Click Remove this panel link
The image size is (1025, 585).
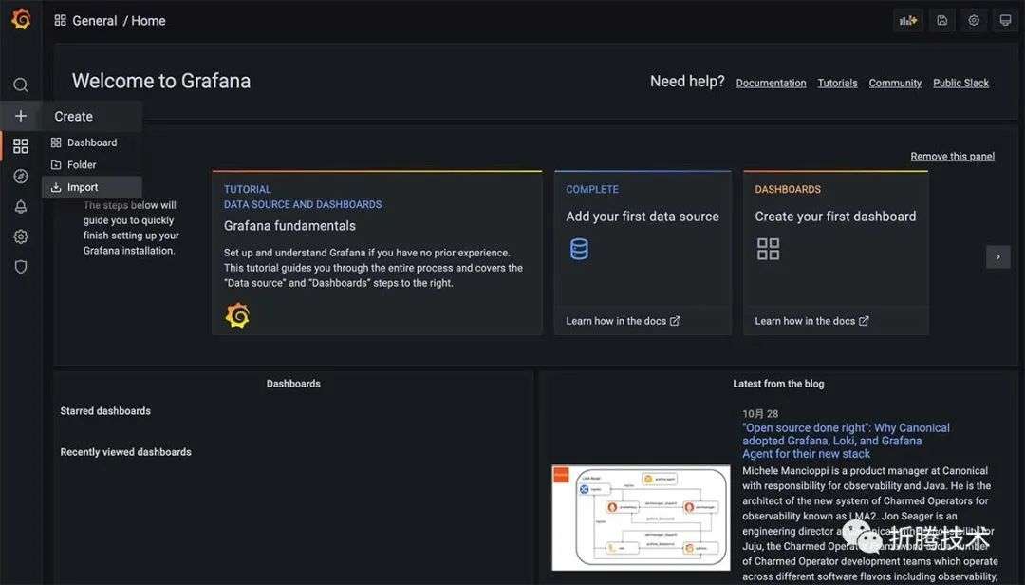[953, 157]
